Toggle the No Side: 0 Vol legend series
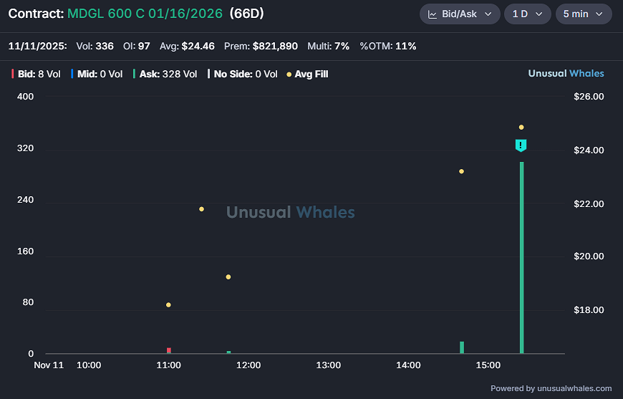Screen dimensions: 623x399 pyautogui.click(x=242, y=74)
